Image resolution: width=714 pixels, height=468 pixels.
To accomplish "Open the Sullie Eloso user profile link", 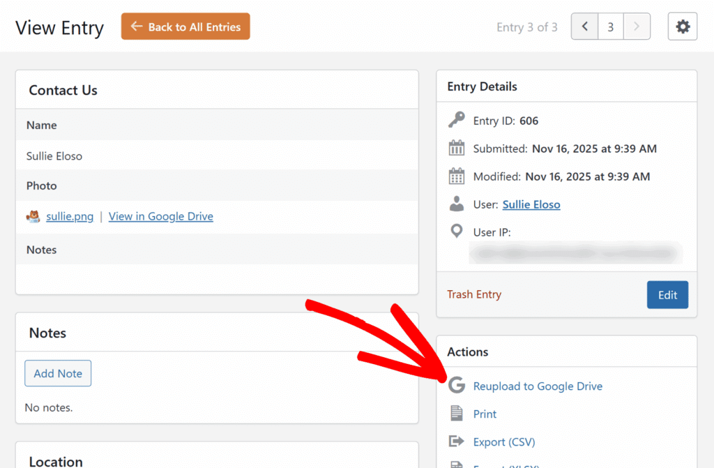I will pyautogui.click(x=531, y=204).
